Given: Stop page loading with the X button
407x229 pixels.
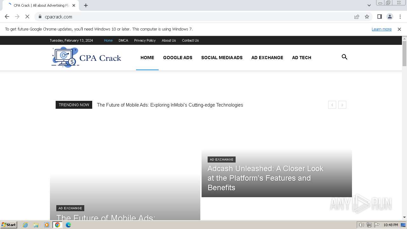Looking at the screenshot, I should [27, 17].
